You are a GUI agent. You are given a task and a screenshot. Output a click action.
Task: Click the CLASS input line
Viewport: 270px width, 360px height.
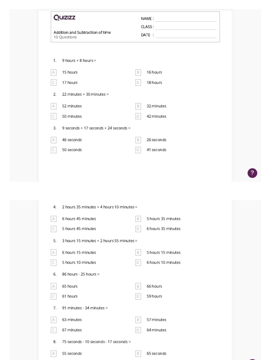coord(186,27)
